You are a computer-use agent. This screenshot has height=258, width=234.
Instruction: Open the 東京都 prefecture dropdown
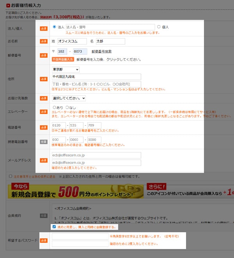pos(66,69)
